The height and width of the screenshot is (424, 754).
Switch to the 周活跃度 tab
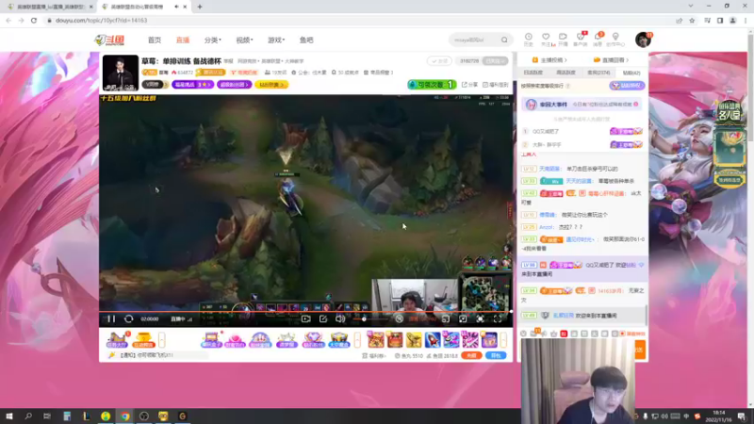click(565, 73)
